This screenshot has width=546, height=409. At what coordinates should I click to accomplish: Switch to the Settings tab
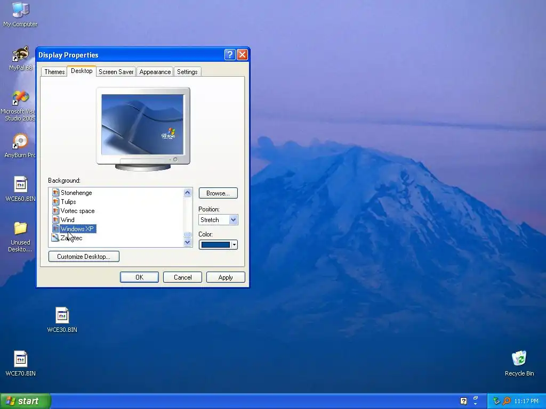coord(187,72)
